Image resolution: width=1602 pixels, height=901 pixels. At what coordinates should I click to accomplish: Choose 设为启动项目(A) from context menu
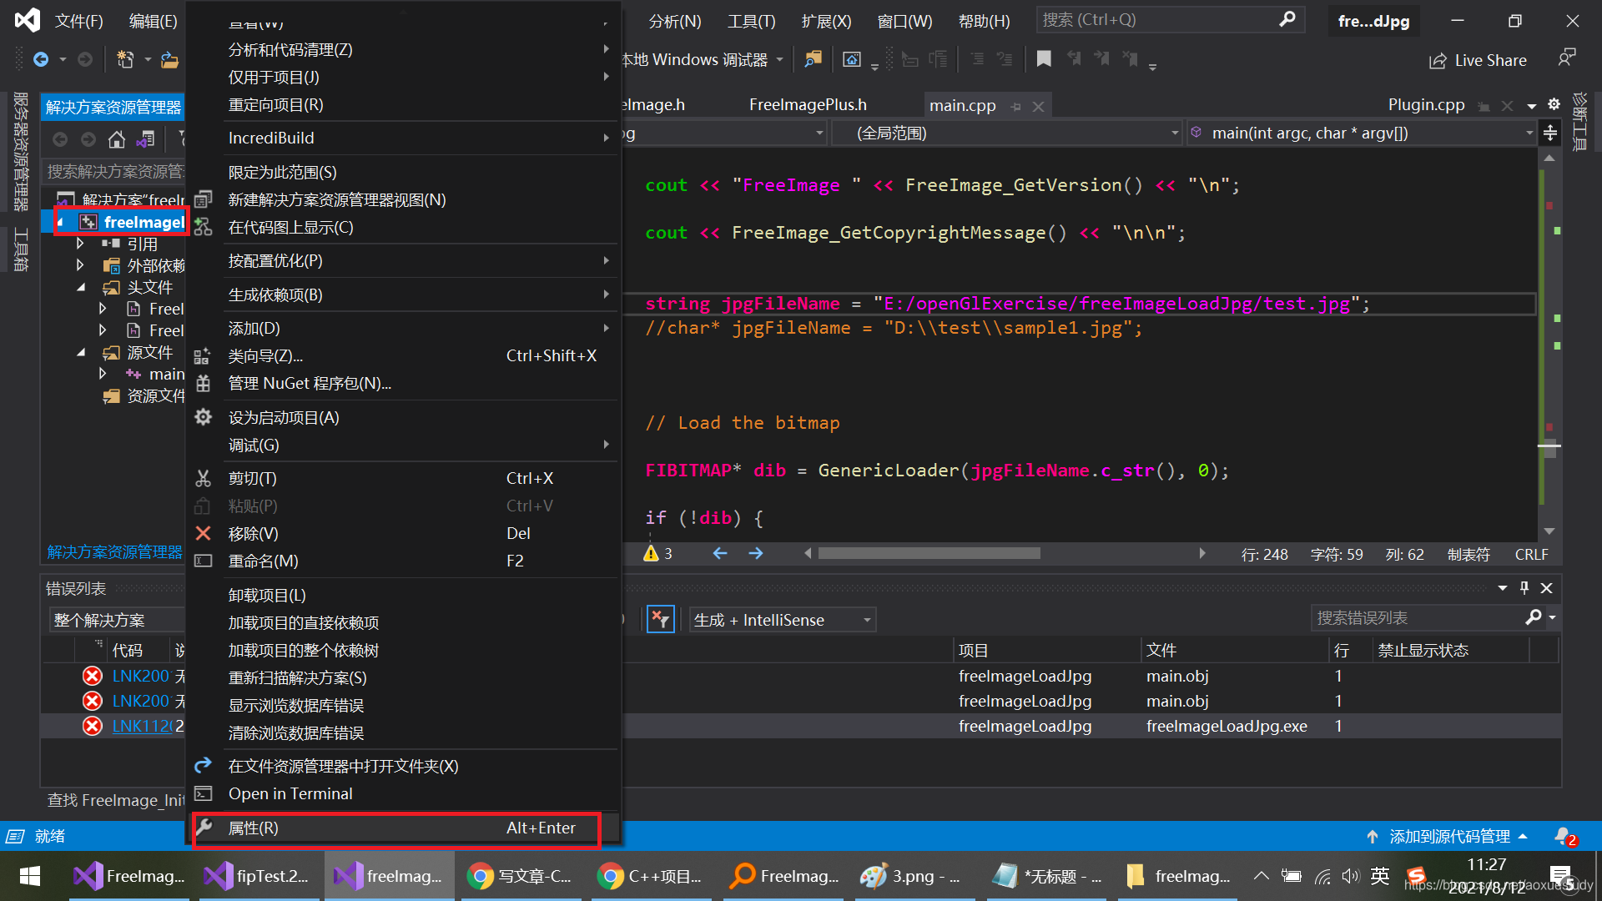(284, 418)
